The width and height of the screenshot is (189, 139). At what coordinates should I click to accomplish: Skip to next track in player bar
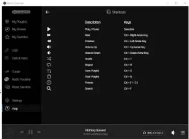point(39,132)
